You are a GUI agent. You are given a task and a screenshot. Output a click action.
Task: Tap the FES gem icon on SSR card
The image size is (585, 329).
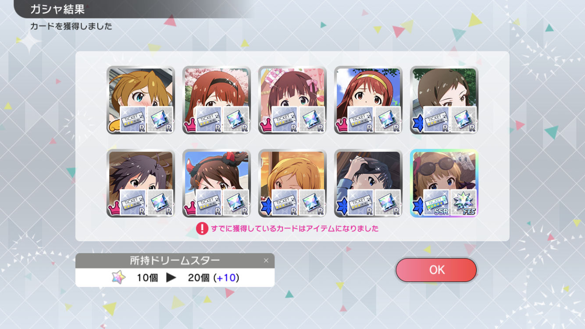tap(463, 202)
